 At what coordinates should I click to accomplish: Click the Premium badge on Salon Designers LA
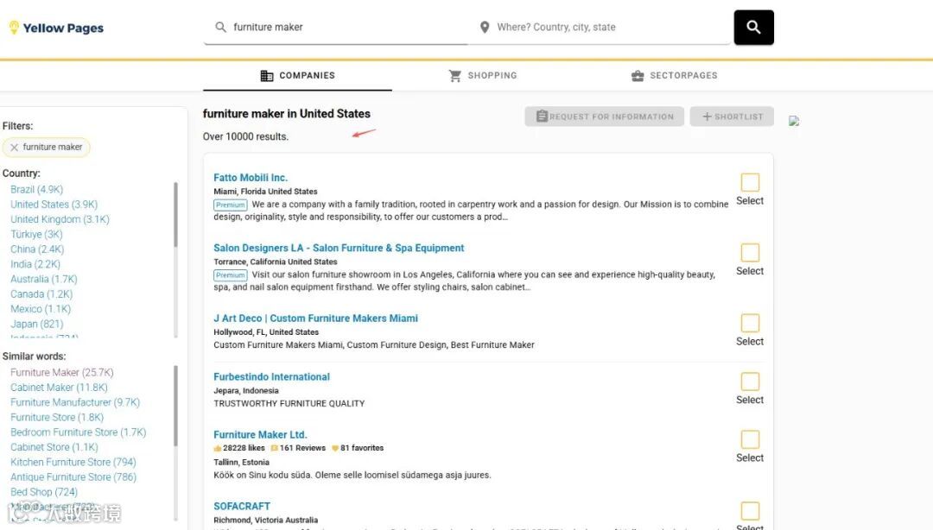[231, 275]
